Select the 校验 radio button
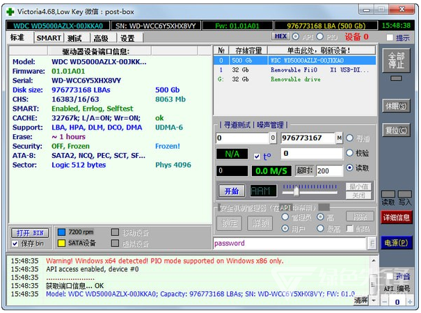421x313 pixels. 349,153
